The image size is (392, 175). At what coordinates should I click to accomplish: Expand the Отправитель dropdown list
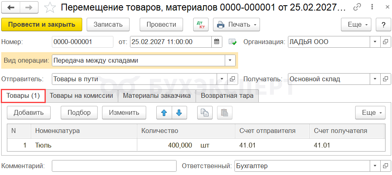222,79
